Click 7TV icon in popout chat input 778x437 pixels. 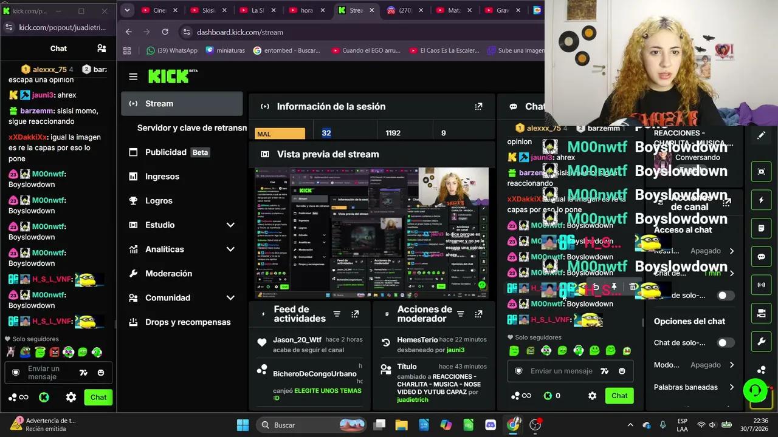point(83,372)
